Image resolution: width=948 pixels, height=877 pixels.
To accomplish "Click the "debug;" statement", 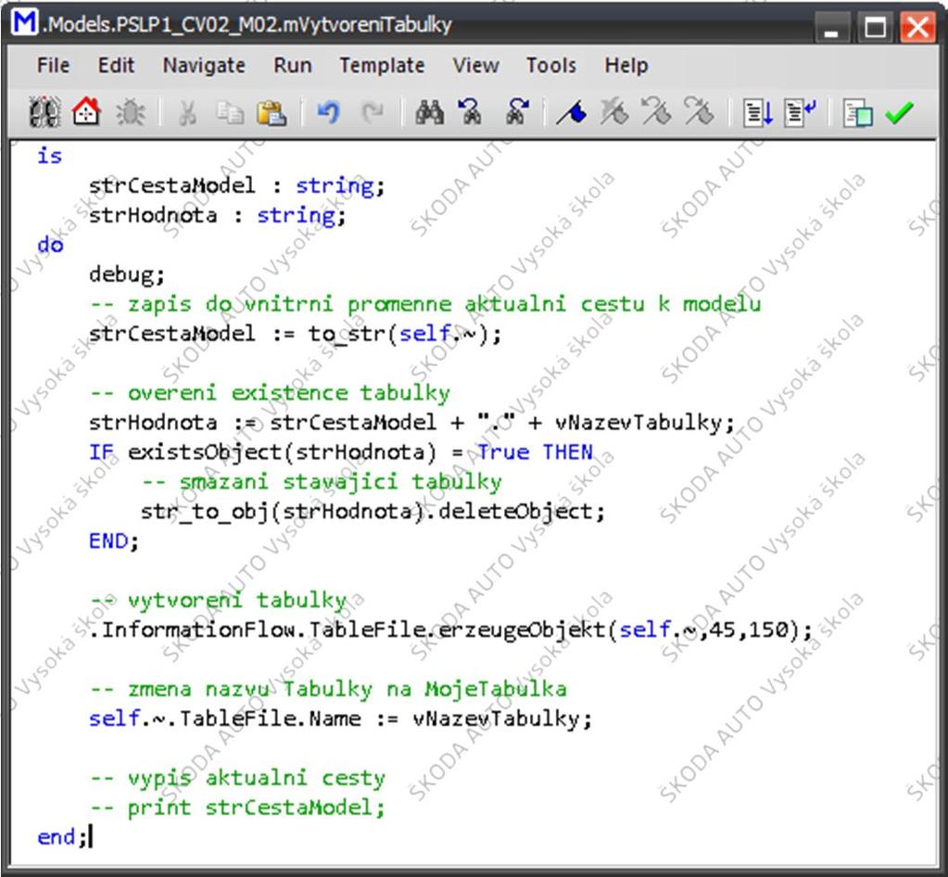I will [126, 274].
